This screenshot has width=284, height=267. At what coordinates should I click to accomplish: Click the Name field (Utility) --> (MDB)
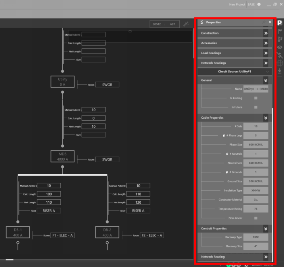(x=256, y=89)
